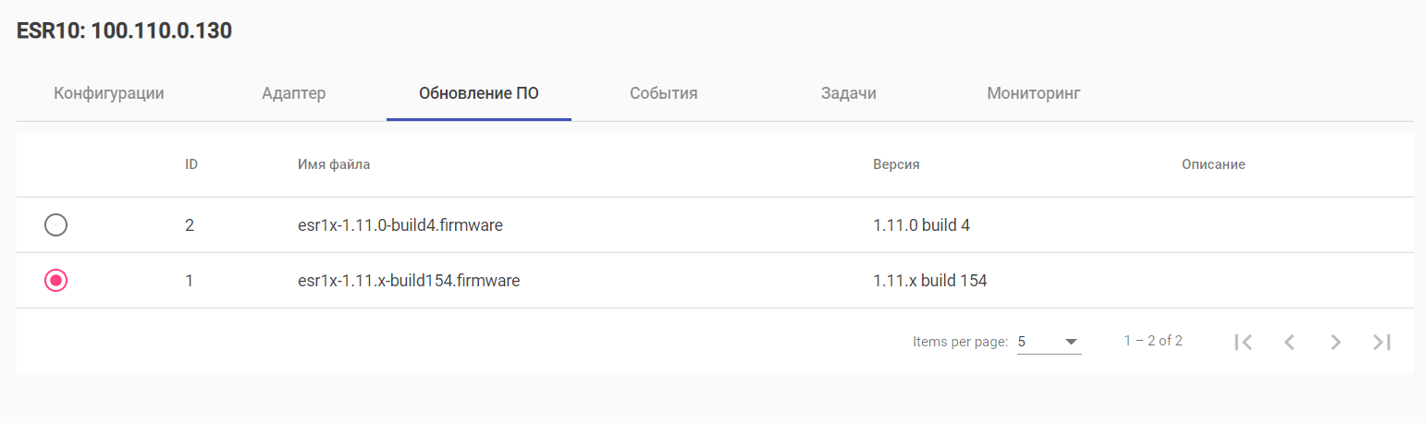Click the Версия column header
The width and height of the screenshot is (1425, 423).
coord(896,164)
